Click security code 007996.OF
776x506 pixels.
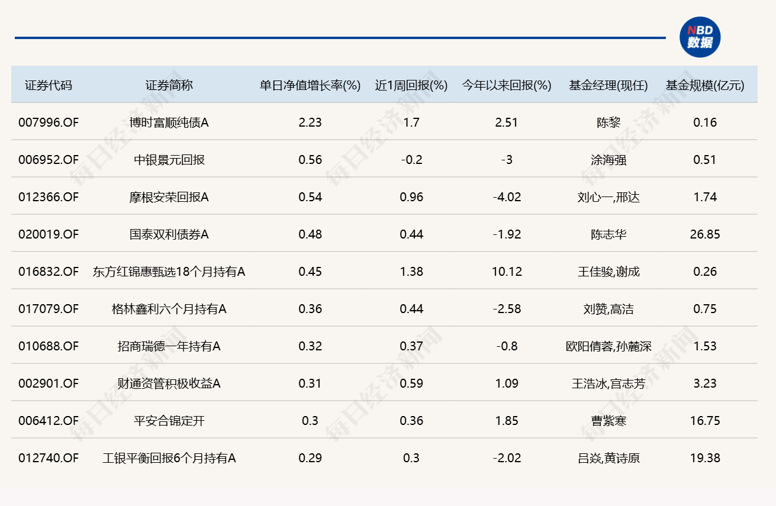[x=49, y=123]
